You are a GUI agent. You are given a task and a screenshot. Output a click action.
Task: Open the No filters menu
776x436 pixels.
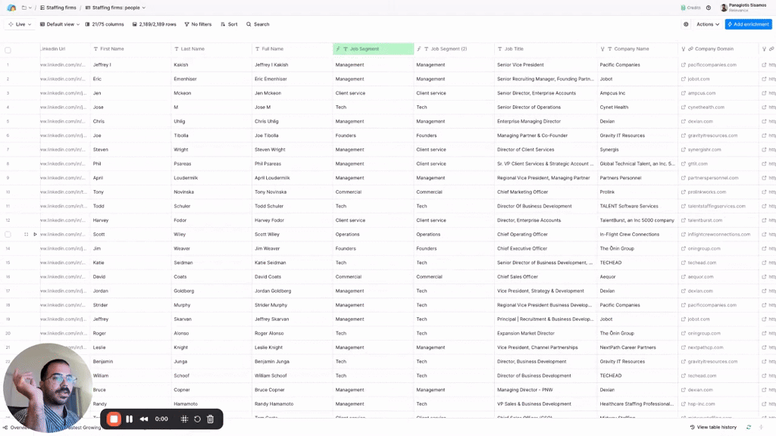198,24
